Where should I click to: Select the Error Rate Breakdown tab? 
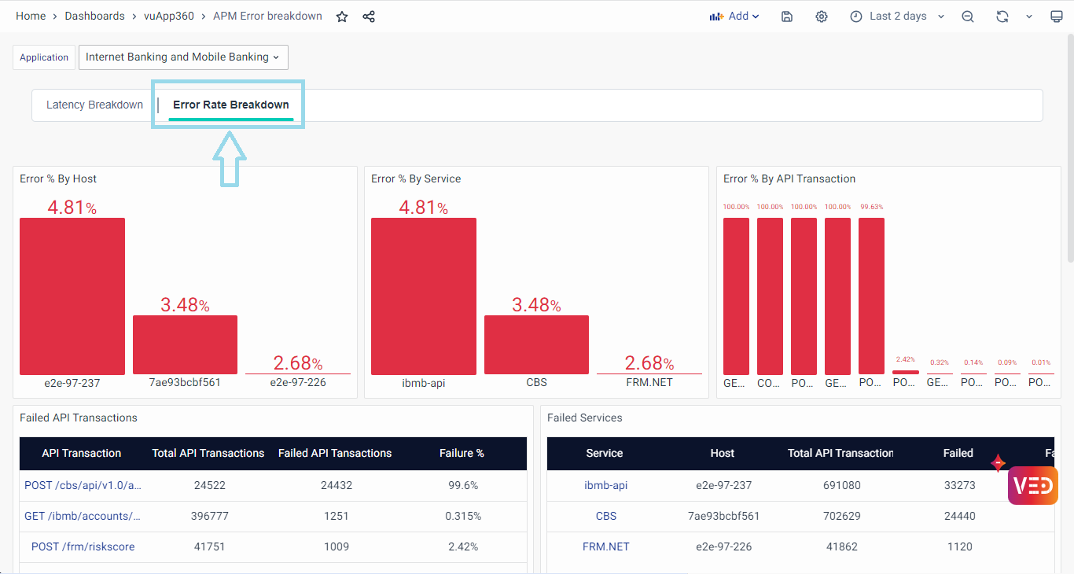click(230, 105)
